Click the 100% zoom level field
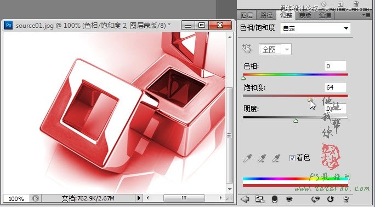Screen dimensions: 375x207 (x=16, y=198)
